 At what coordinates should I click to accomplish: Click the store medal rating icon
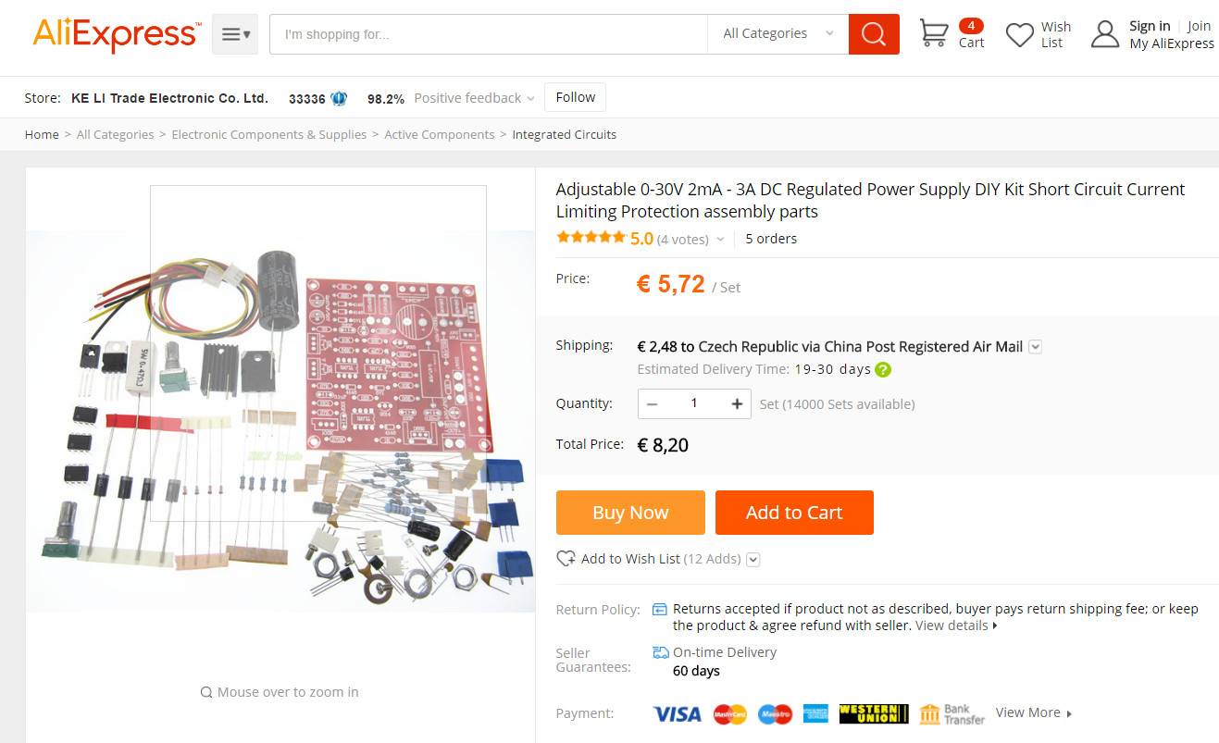click(x=339, y=98)
